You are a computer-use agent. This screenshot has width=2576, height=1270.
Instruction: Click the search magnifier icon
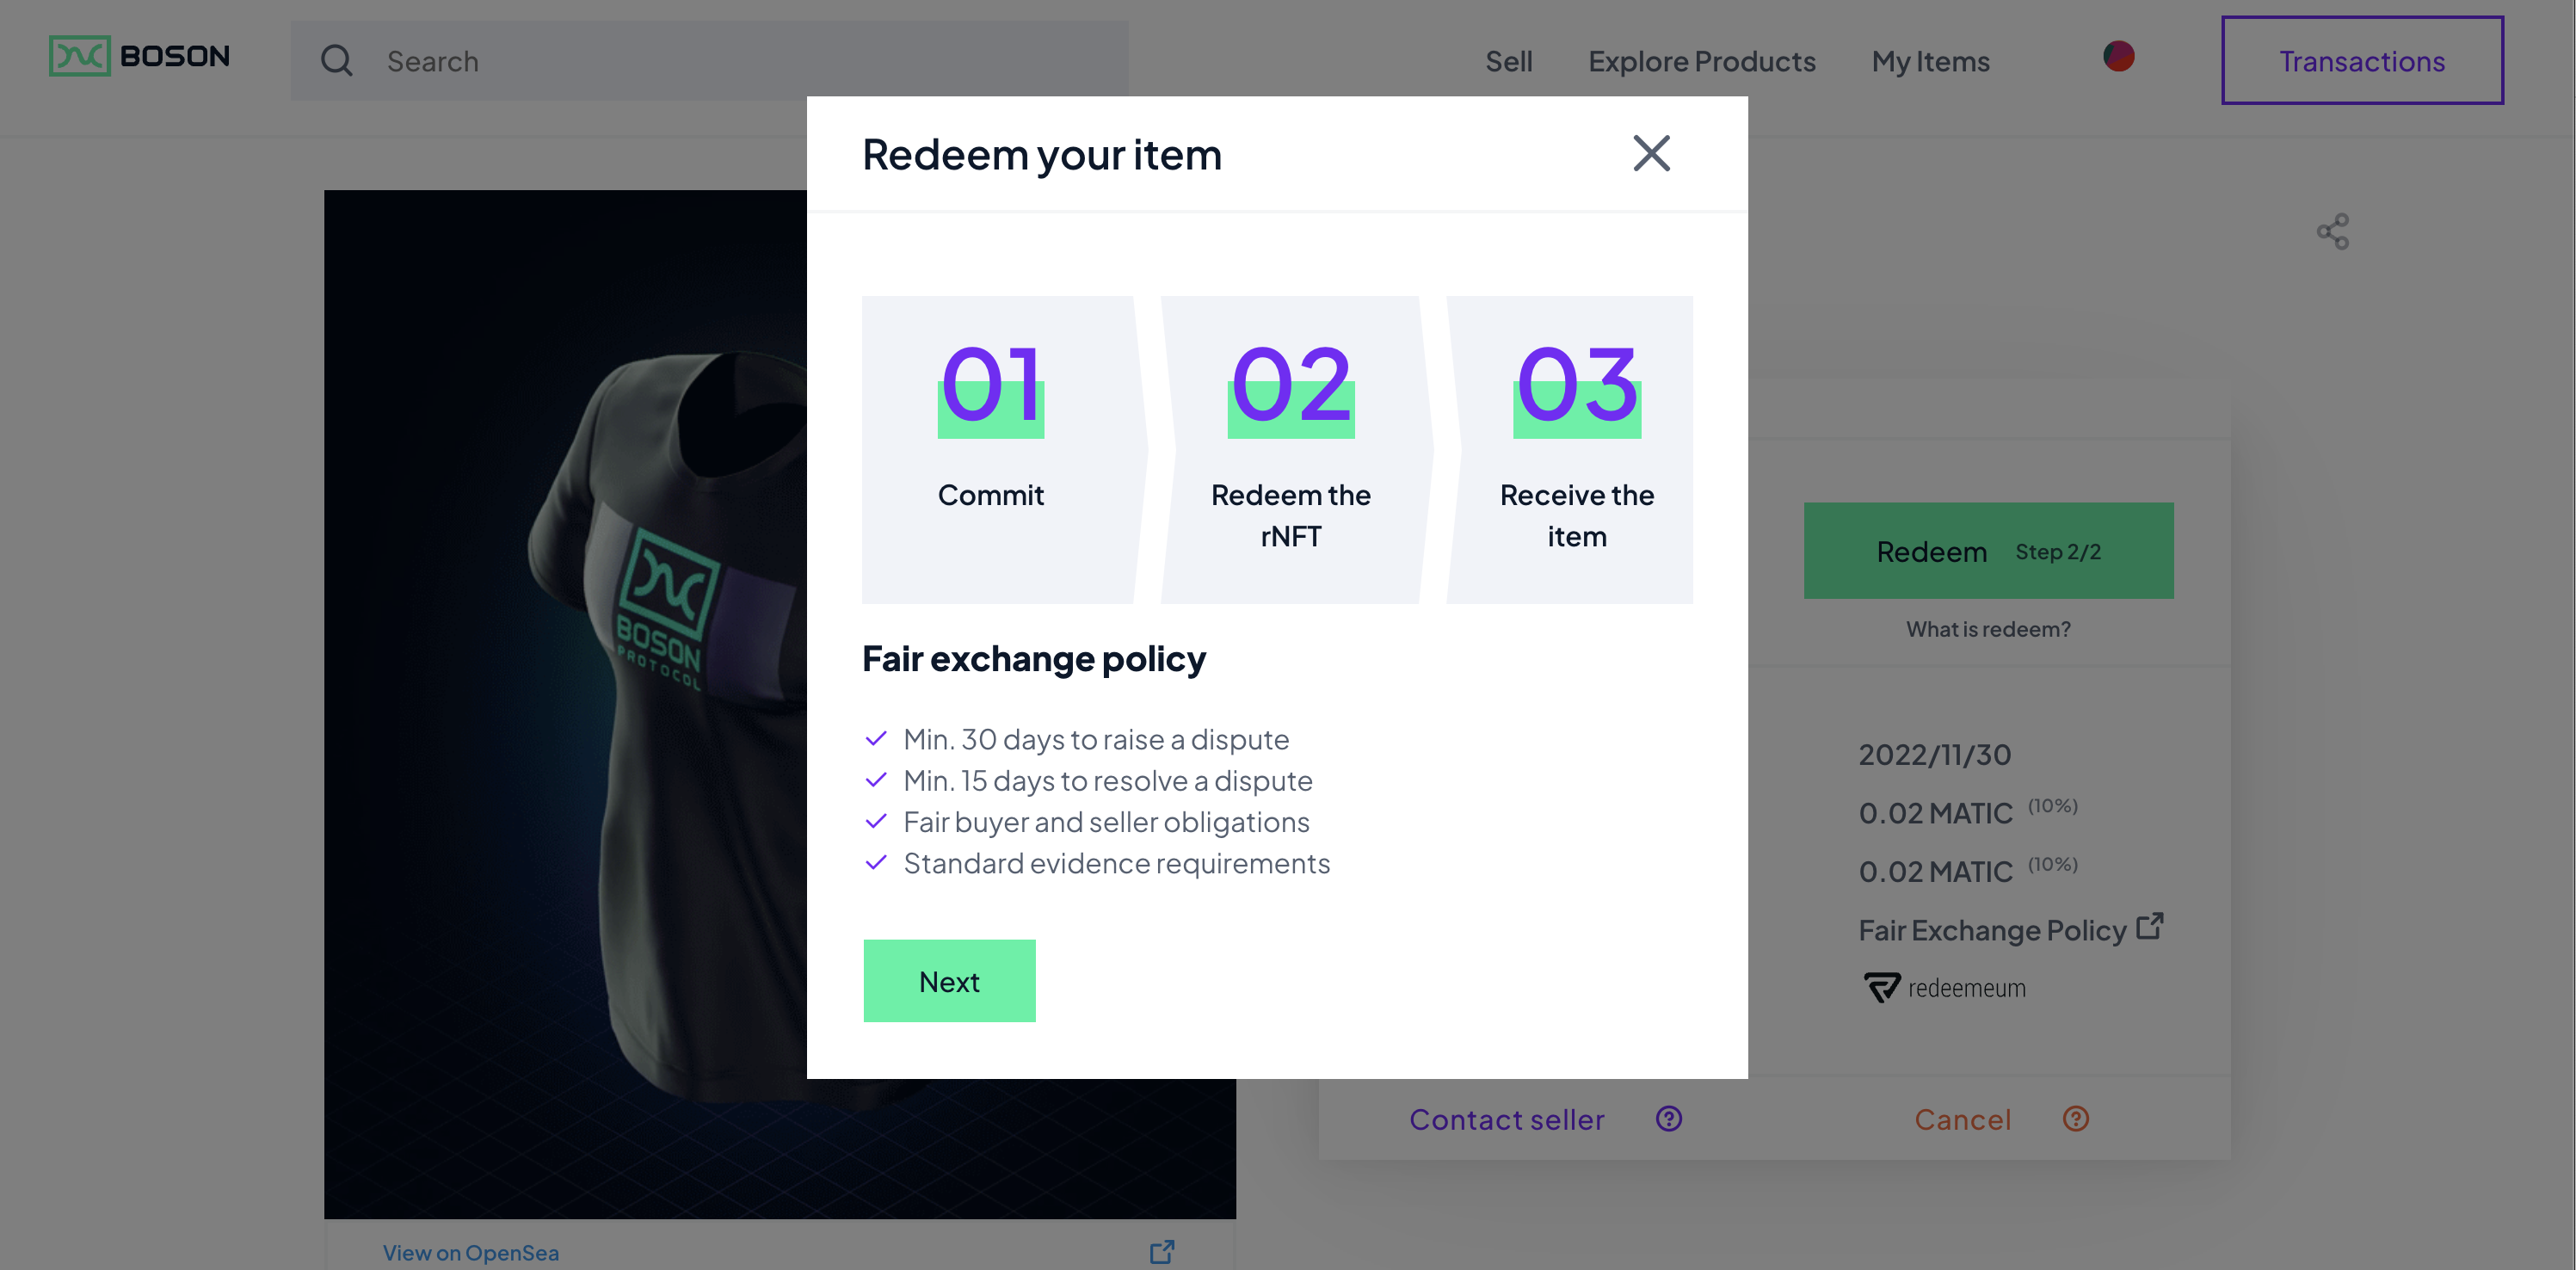pos(336,61)
